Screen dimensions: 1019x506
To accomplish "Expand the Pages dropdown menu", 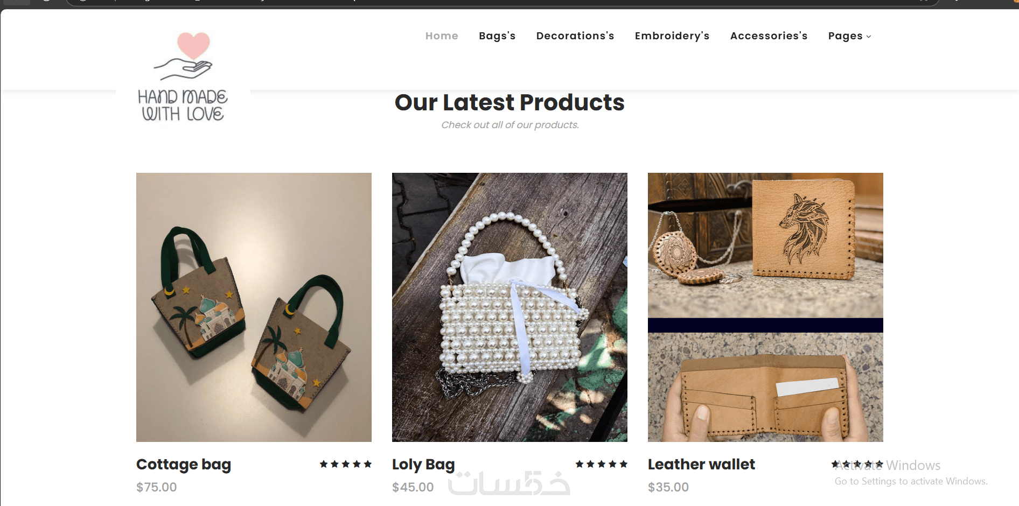I will point(849,36).
